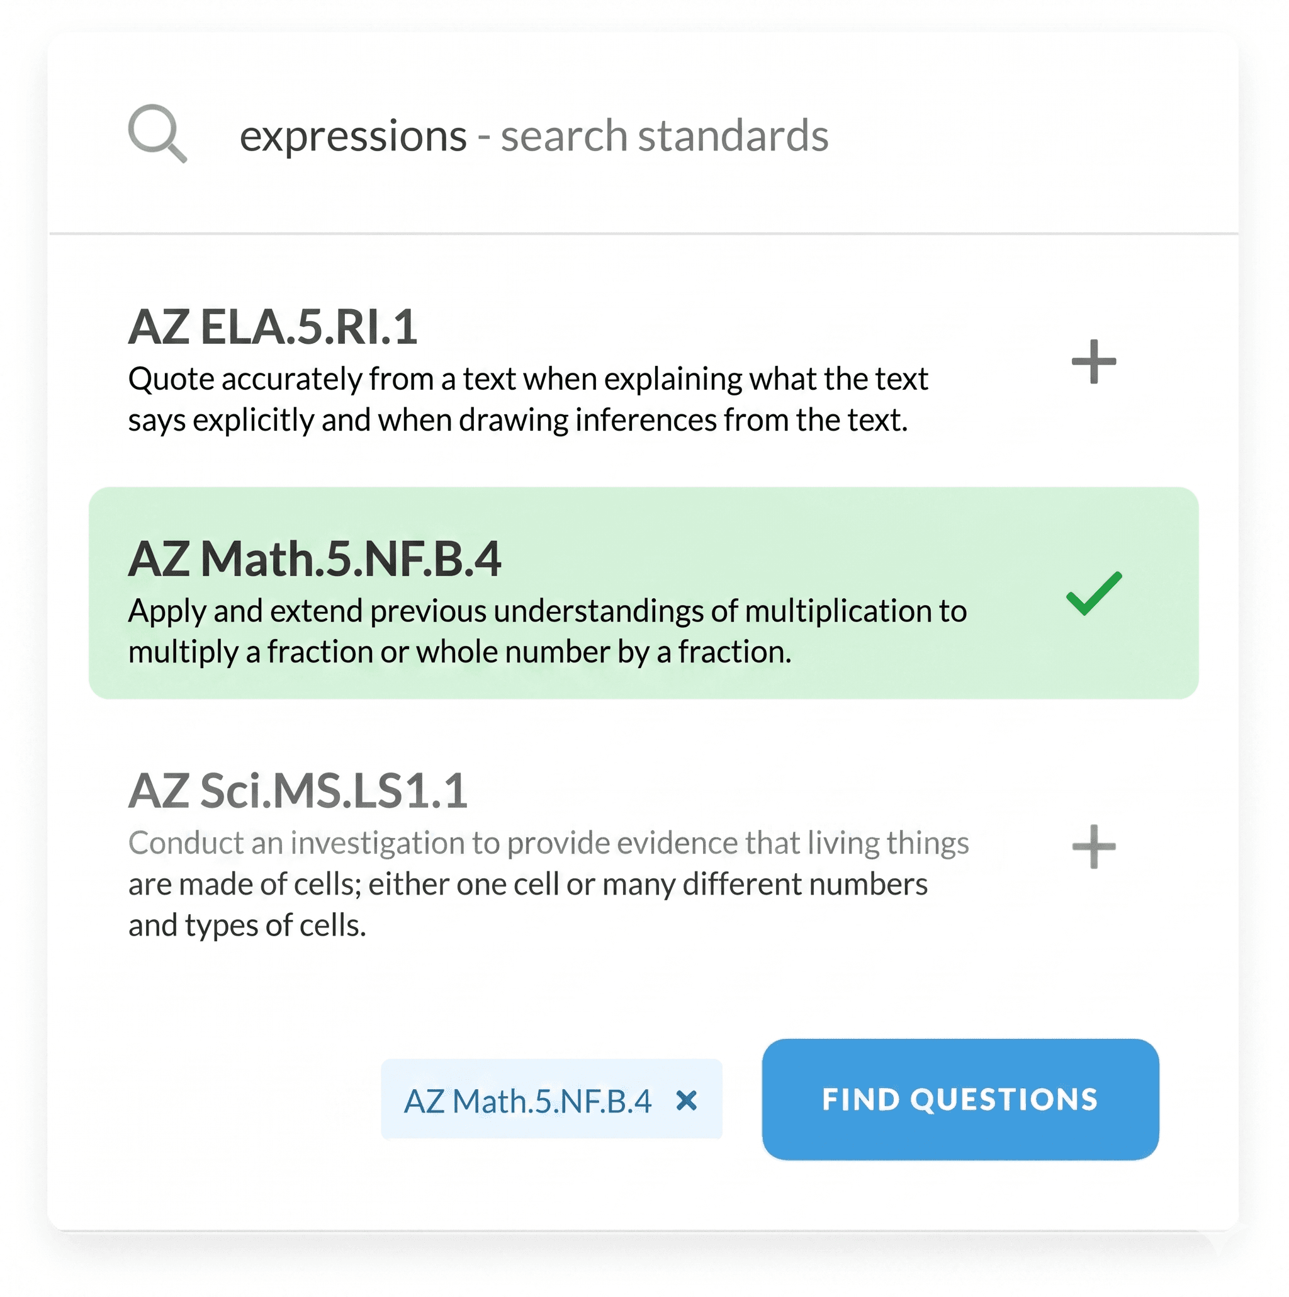Image resolution: width=1289 pixels, height=1297 pixels.
Task: Open the AZ Sci.MS.LS1.1 standard title
Action: tap(297, 790)
